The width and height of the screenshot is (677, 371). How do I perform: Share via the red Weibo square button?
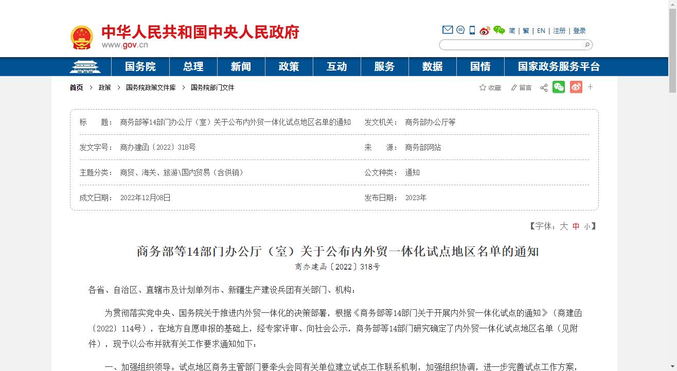(x=576, y=87)
